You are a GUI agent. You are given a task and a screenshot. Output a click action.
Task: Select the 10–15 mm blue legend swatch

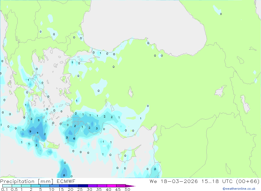55,186
